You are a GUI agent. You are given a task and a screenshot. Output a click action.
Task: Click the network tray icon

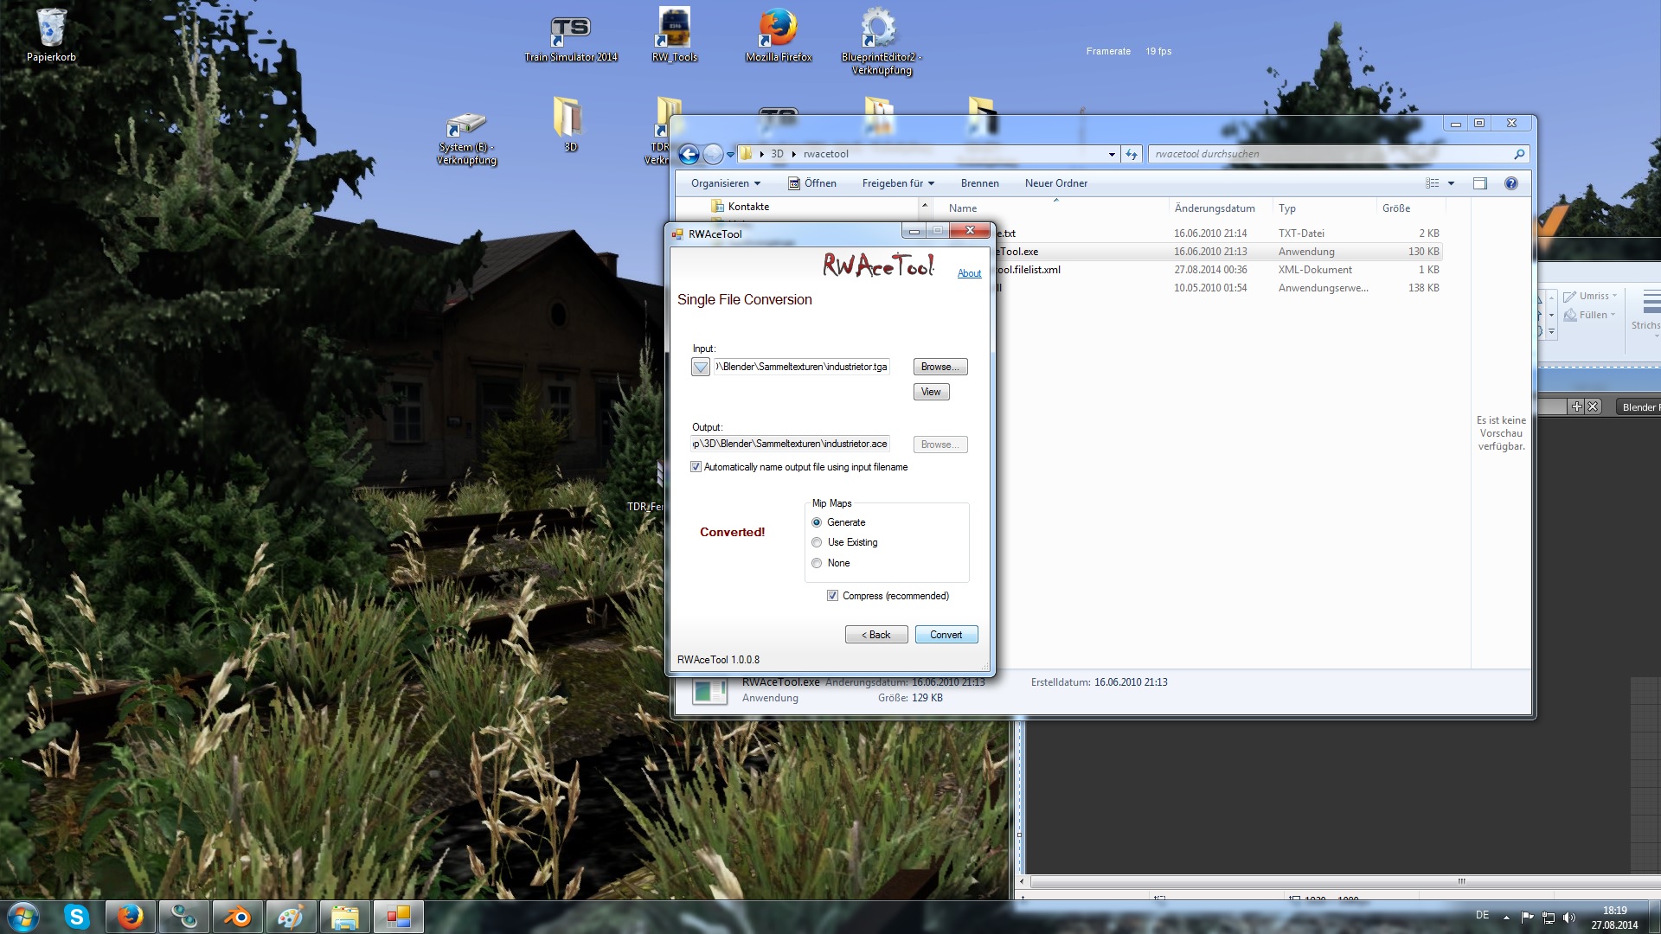(x=1549, y=918)
